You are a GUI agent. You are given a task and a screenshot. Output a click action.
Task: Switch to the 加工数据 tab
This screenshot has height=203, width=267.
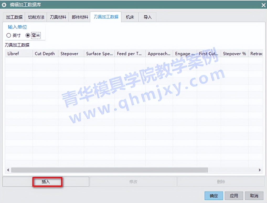(14, 17)
